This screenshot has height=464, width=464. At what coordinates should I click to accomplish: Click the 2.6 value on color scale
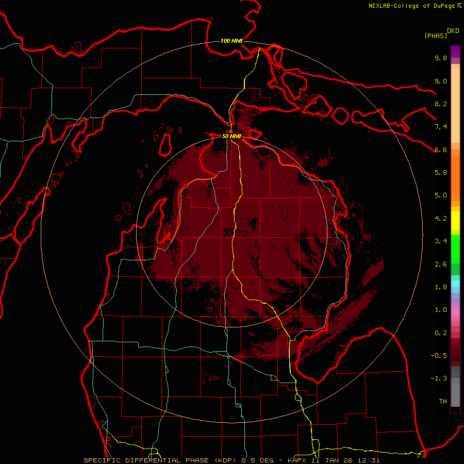click(441, 264)
